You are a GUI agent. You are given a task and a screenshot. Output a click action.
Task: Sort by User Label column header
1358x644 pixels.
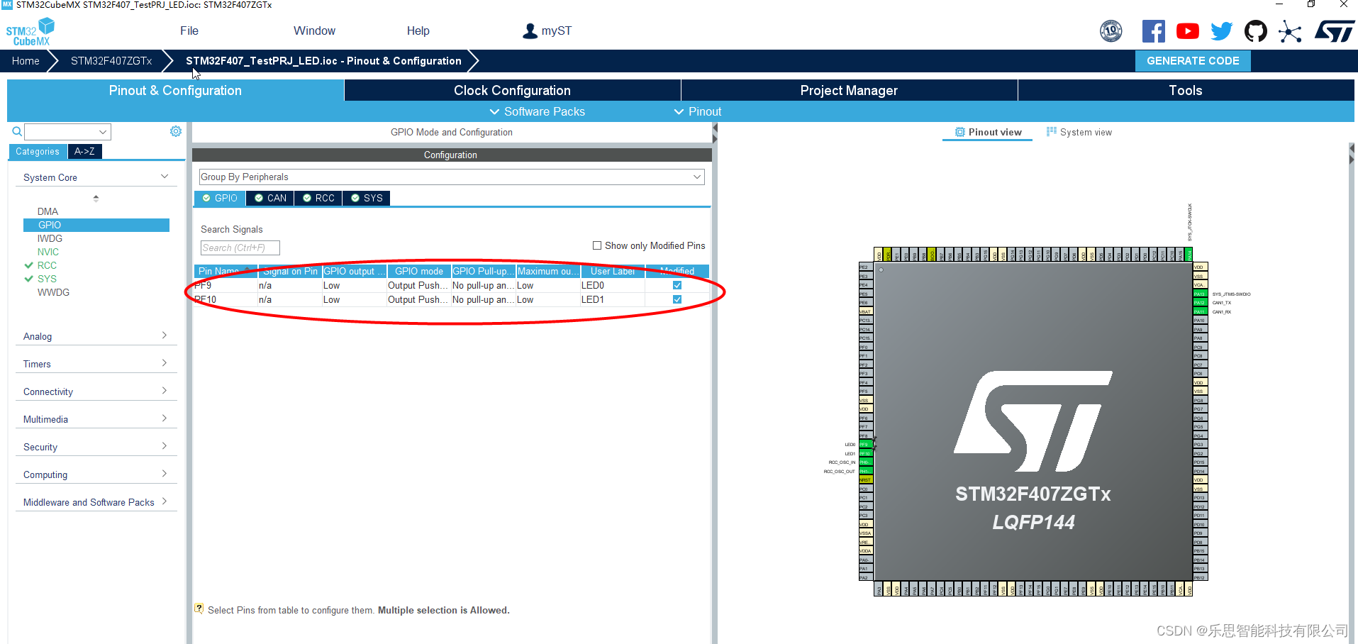(613, 271)
